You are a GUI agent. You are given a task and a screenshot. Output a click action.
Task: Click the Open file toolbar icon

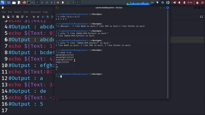point(8,17)
